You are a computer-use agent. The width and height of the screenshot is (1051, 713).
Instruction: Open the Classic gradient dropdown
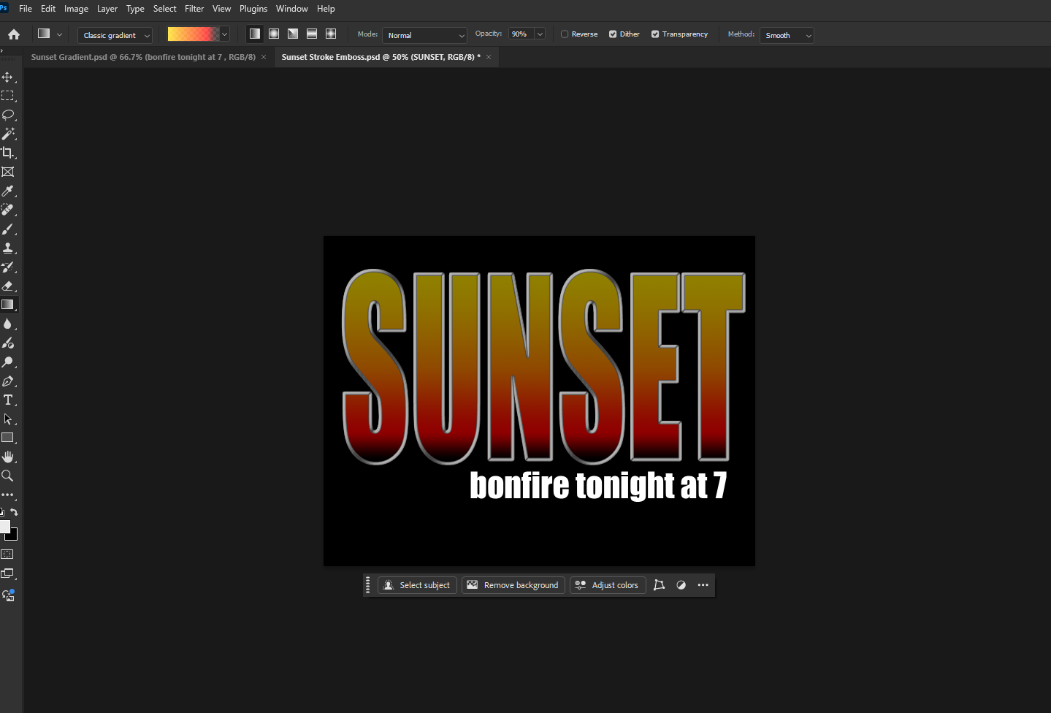point(114,34)
